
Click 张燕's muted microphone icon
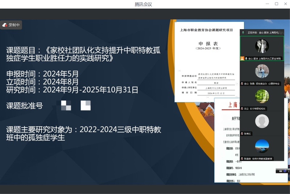(x=242, y=84)
